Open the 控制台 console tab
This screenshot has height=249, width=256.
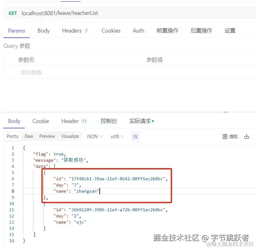pos(109,121)
